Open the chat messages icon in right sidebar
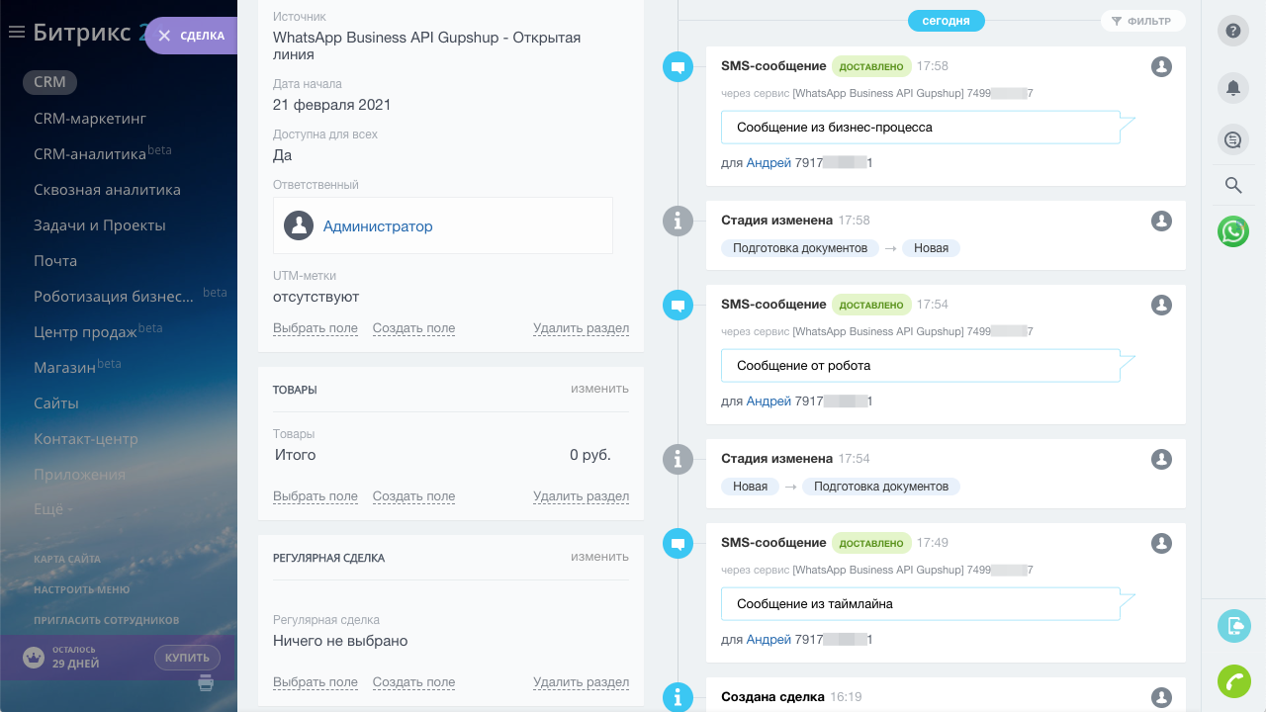1266x712 pixels. (x=1233, y=140)
